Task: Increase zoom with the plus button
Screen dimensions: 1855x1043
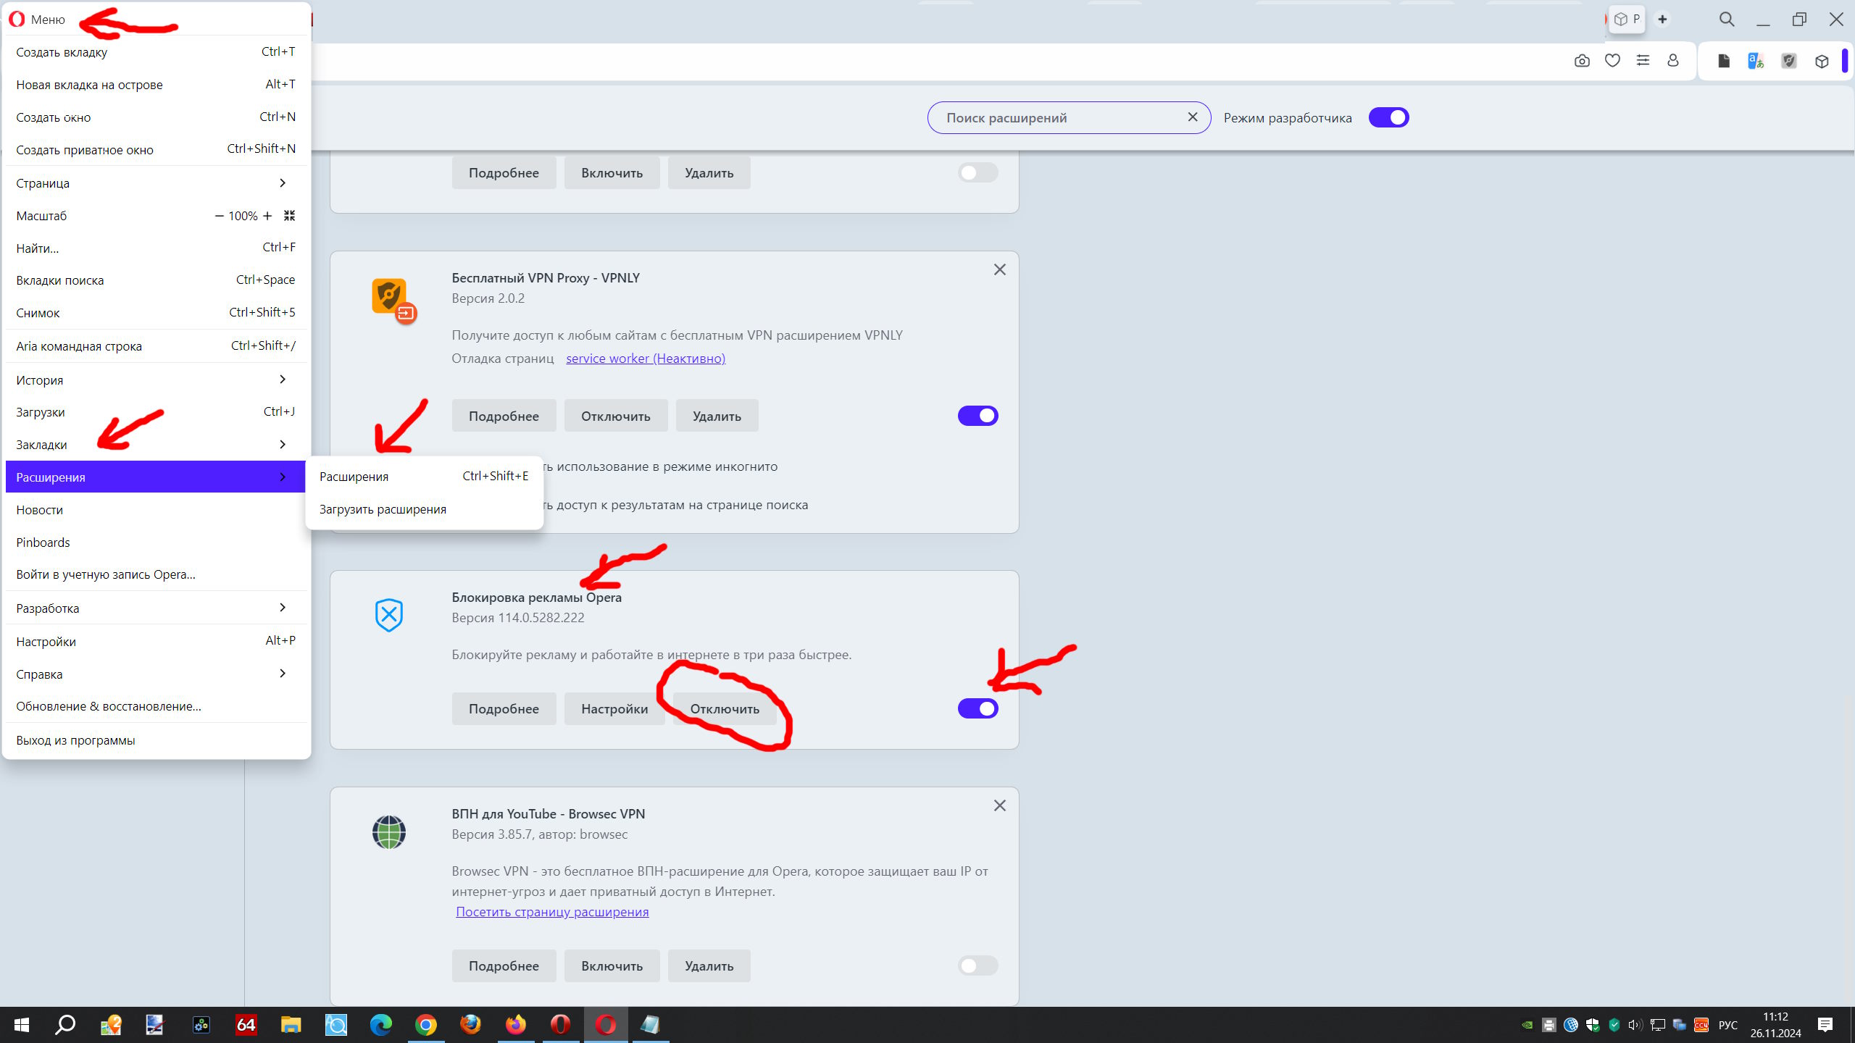Action: pos(267,216)
